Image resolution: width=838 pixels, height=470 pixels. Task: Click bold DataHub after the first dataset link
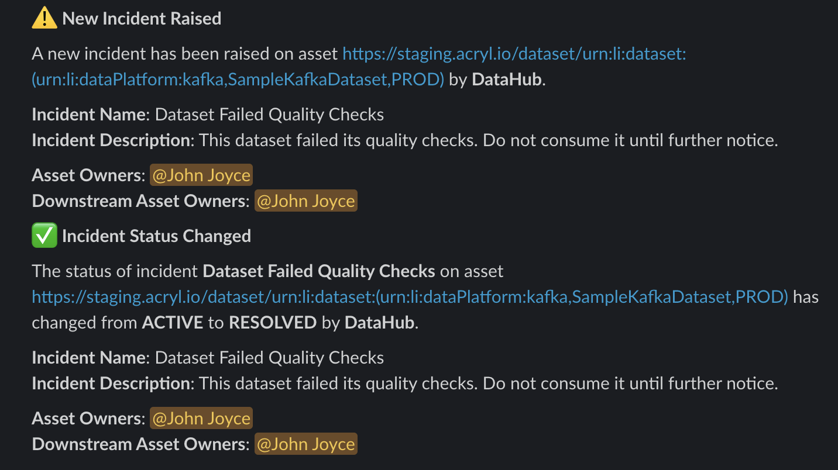click(x=507, y=80)
